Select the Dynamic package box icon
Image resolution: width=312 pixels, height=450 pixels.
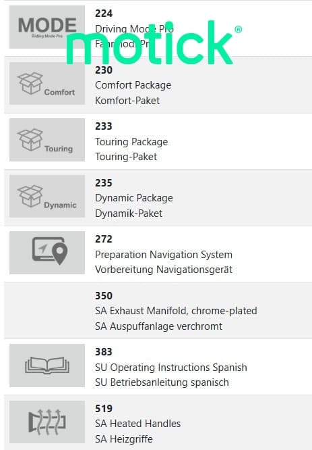click(x=47, y=197)
